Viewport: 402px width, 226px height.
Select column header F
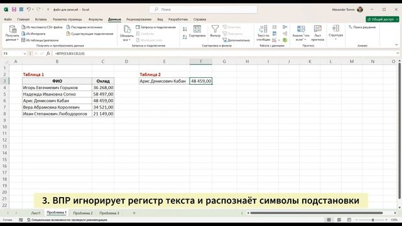[x=201, y=62]
